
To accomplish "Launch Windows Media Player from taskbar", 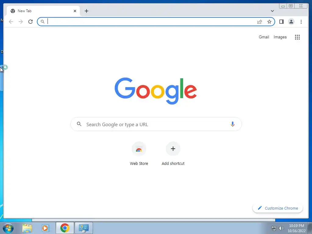I will [46, 228].
